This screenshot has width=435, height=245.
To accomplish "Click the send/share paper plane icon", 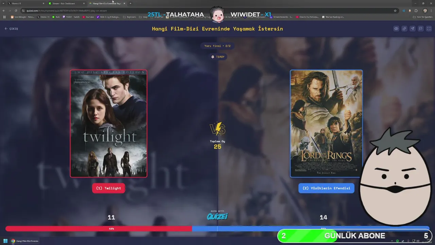I will [x=413, y=29].
